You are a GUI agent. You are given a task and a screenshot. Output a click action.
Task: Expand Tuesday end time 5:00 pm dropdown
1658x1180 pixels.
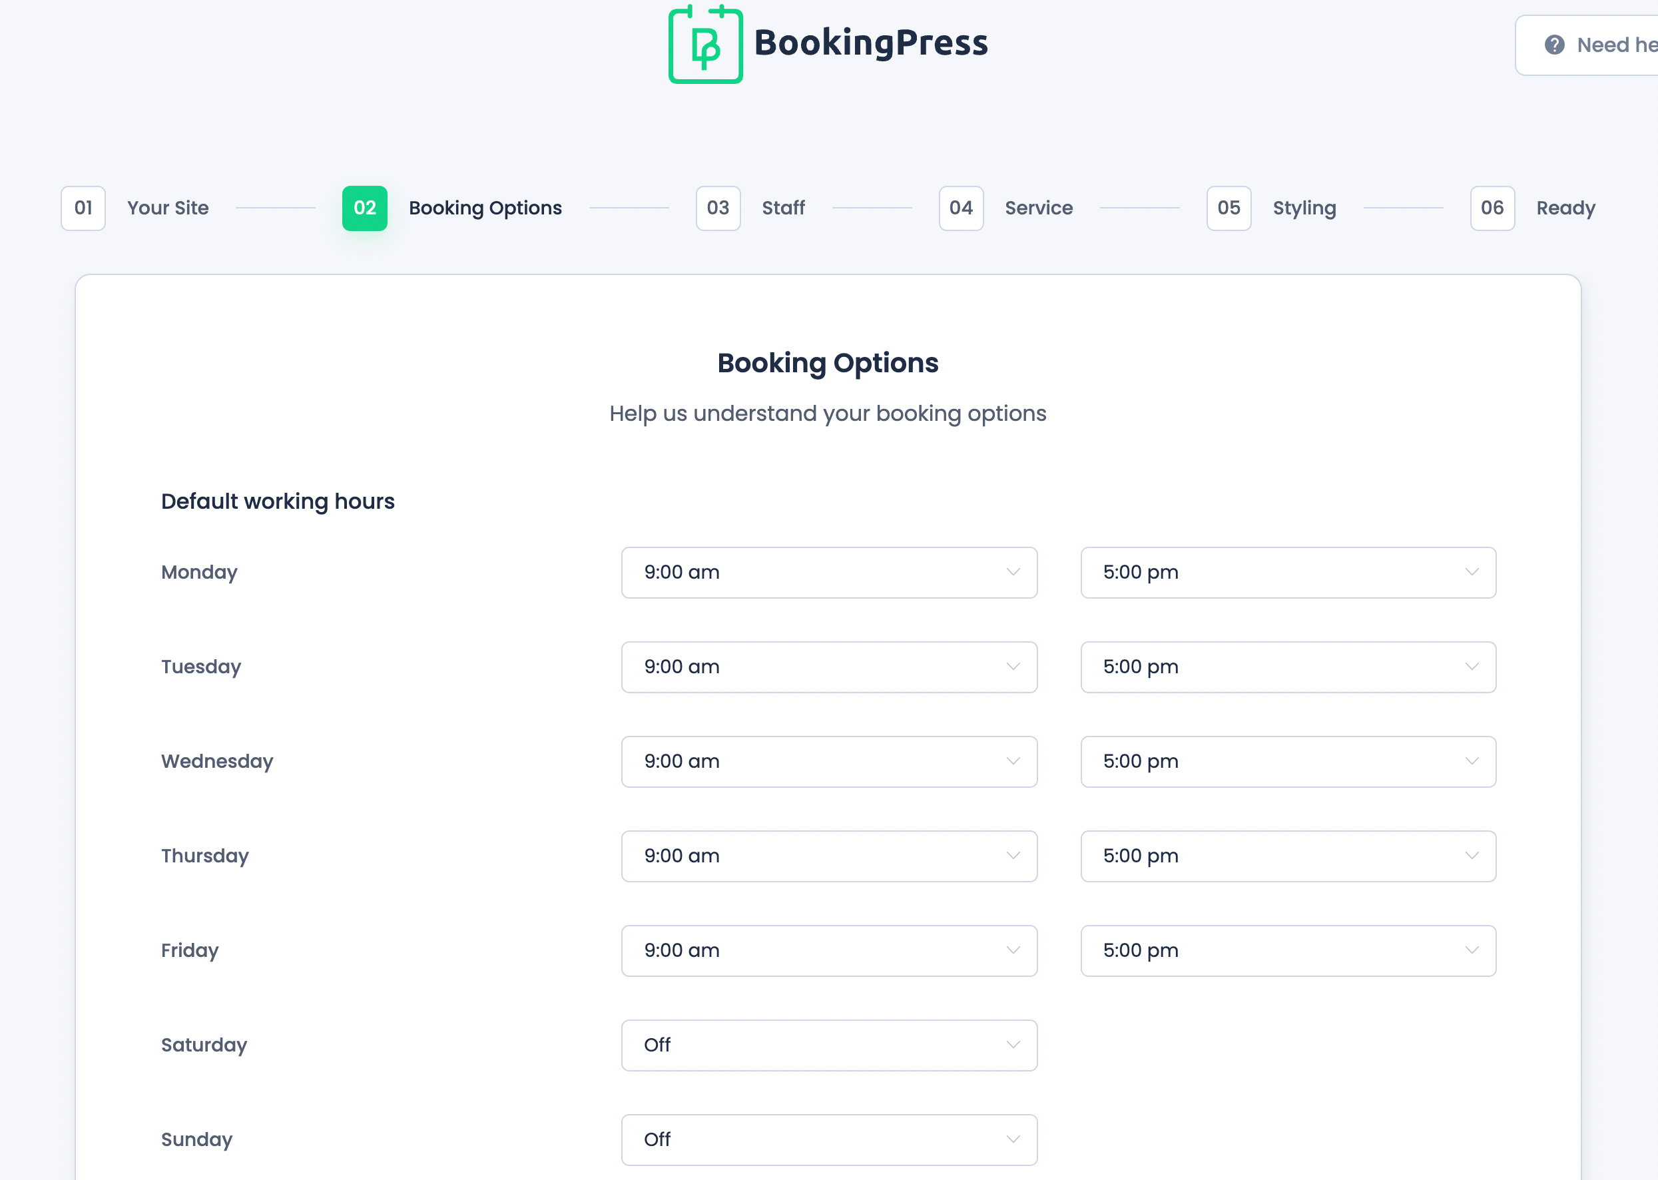tap(1288, 667)
